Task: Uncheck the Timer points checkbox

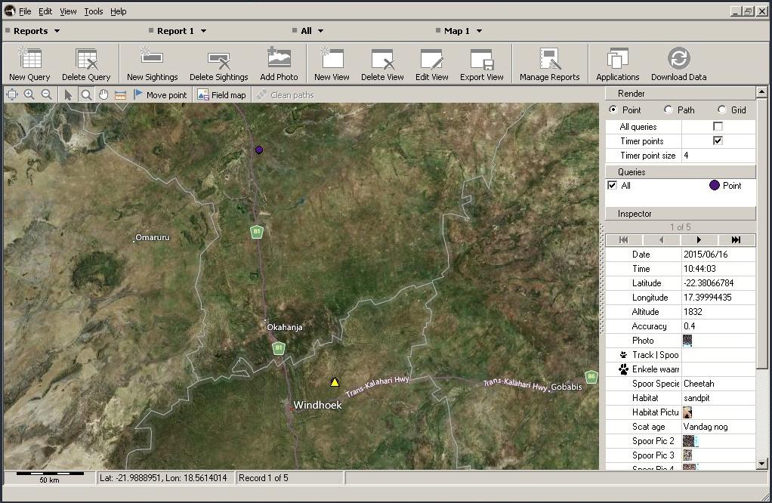Action: pyautogui.click(x=718, y=141)
